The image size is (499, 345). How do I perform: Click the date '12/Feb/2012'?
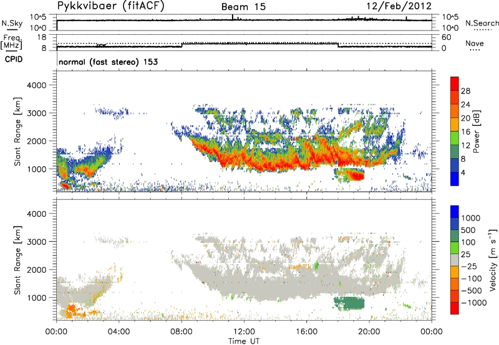click(x=399, y=6)
